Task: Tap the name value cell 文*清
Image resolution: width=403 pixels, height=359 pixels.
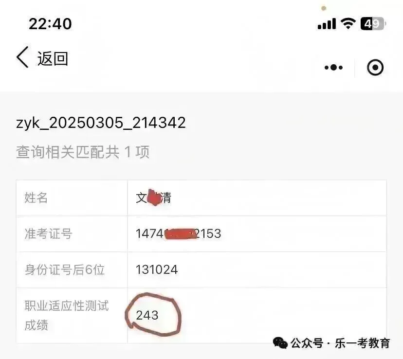Action: [x=257, y=198]
